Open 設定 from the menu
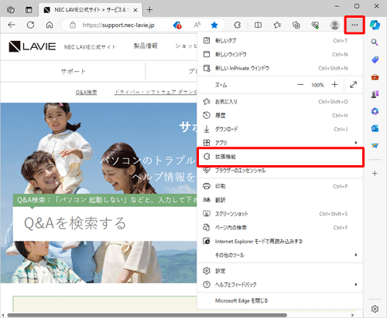The image size is (387, 318). tap(280, 271)
